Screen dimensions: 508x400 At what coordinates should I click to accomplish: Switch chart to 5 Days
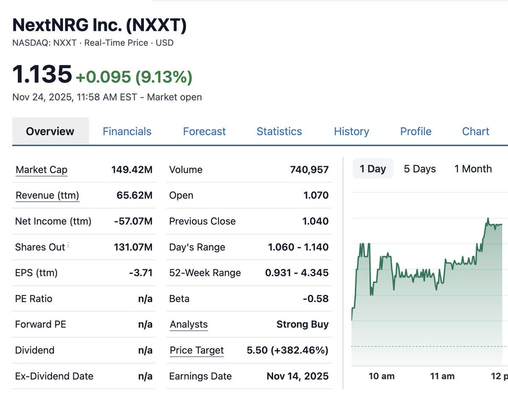click(x=420, y=169)
